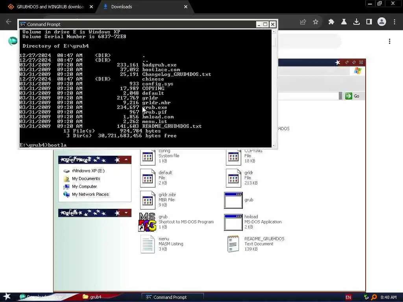Click the command line input bootla
The image size is (403, 302).
click(57, 145)
